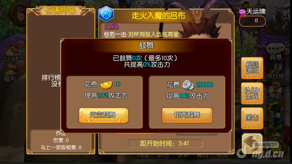The height and width of the screenshot is (164, 292).
Task: Open the 黑市 black market
Action: coord(252,118)
